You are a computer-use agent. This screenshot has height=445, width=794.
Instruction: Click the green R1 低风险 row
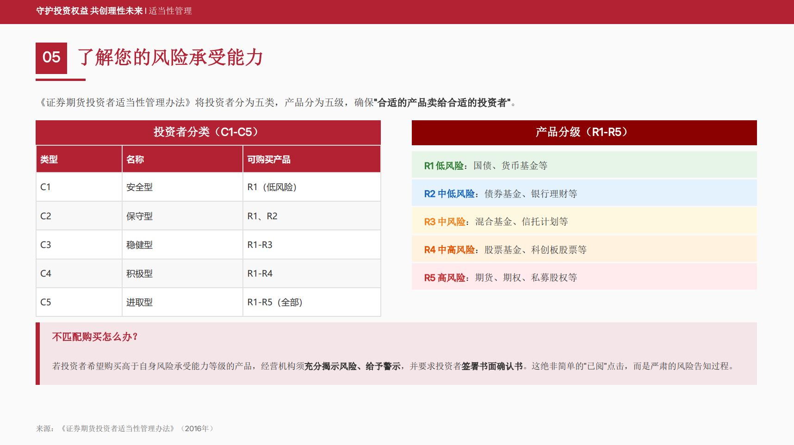click(584, 165)
